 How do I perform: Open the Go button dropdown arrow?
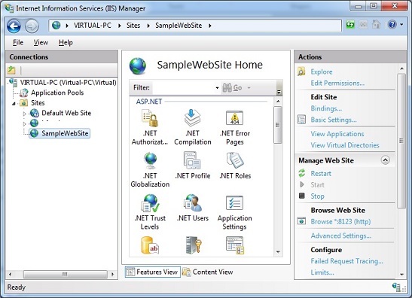249,88
